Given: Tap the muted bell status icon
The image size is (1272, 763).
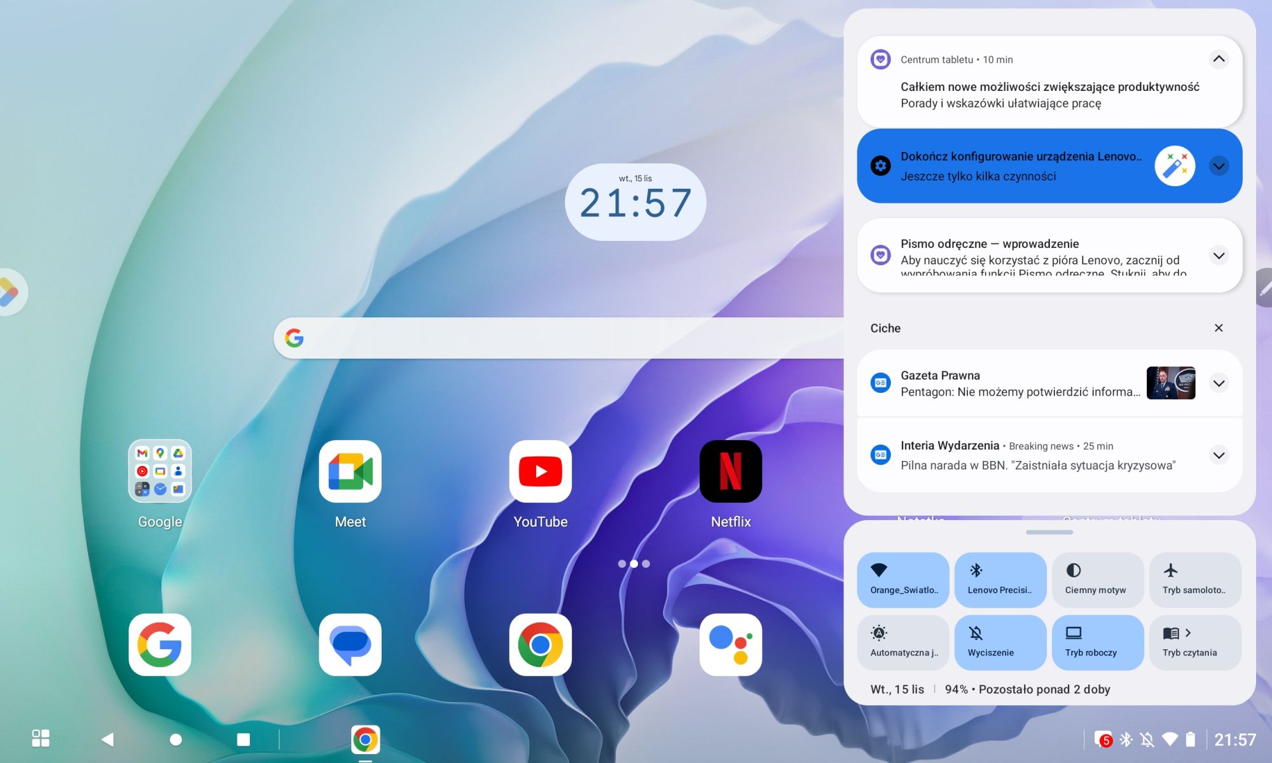Looking at the screenshot, I should point(1147,739).
